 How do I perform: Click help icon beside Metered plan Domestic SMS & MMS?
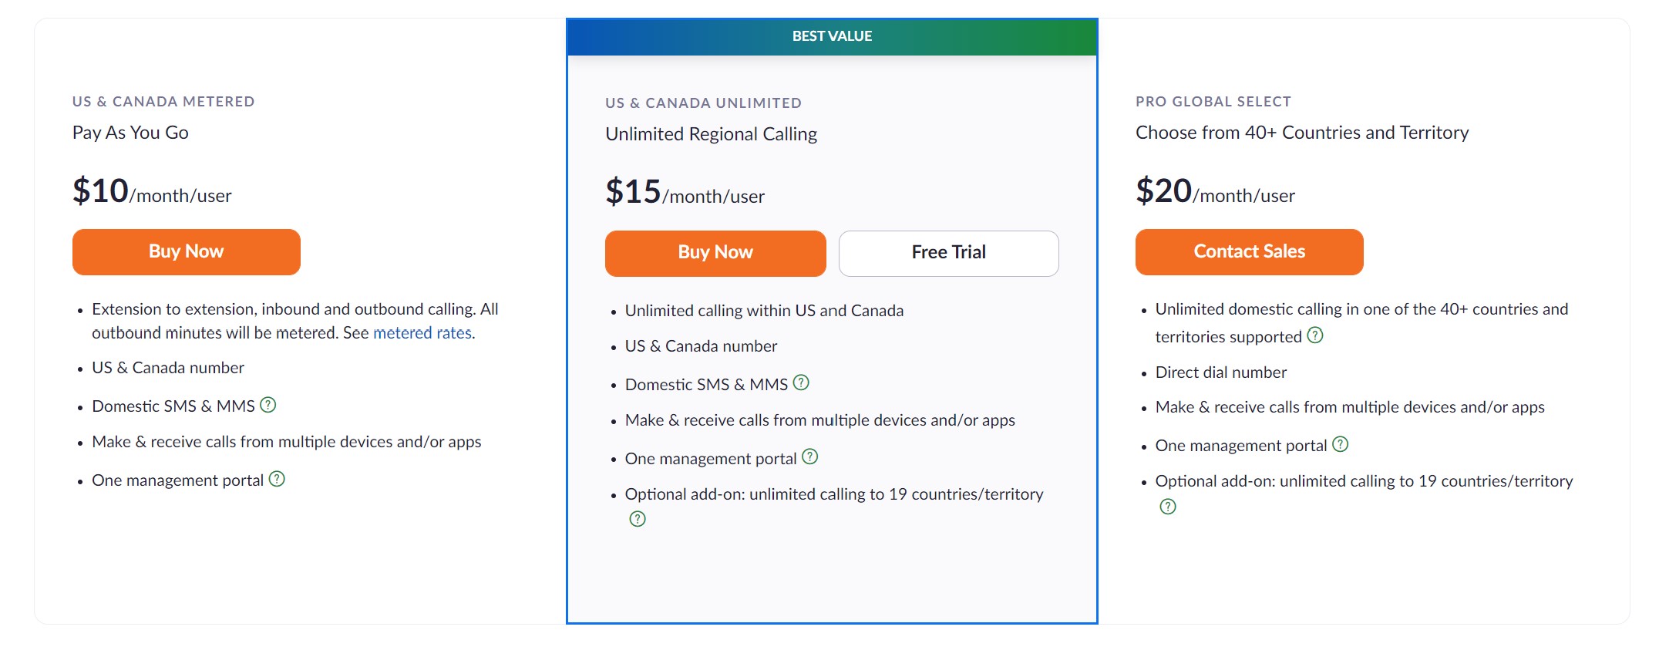click(x=268, y=405)
